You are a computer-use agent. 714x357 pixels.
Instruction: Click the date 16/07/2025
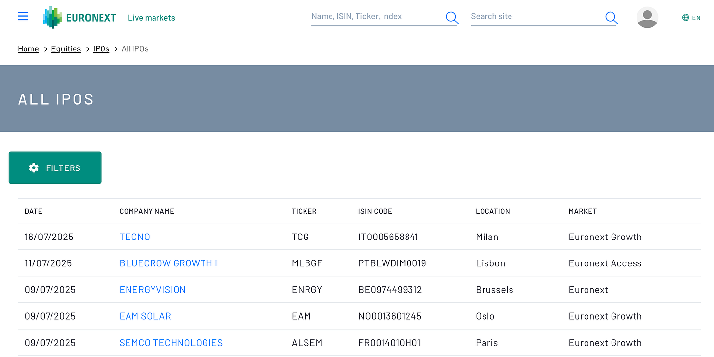49,237
